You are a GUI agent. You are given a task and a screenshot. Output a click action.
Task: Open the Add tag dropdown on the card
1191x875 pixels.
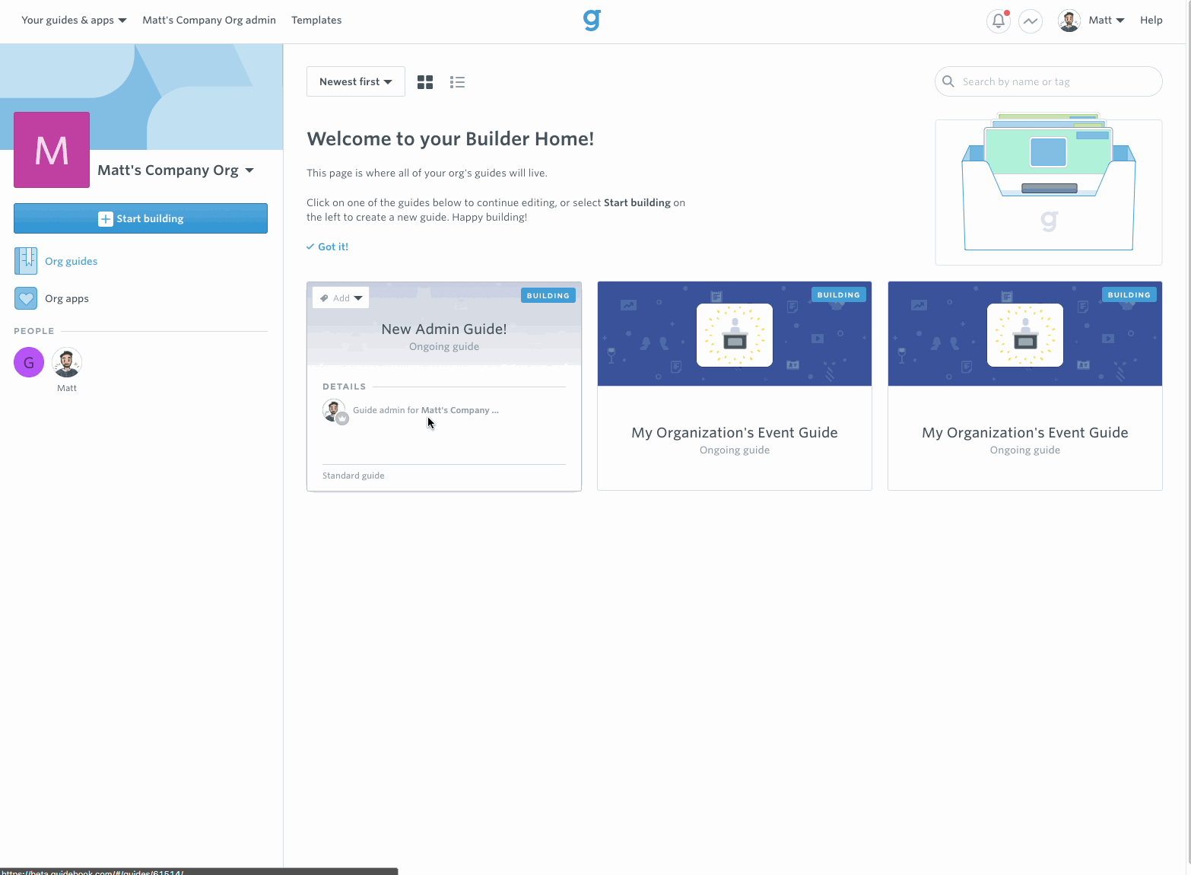click(341, 297)
